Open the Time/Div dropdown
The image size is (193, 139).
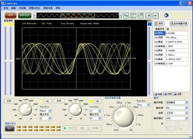(x=144, y=105)
